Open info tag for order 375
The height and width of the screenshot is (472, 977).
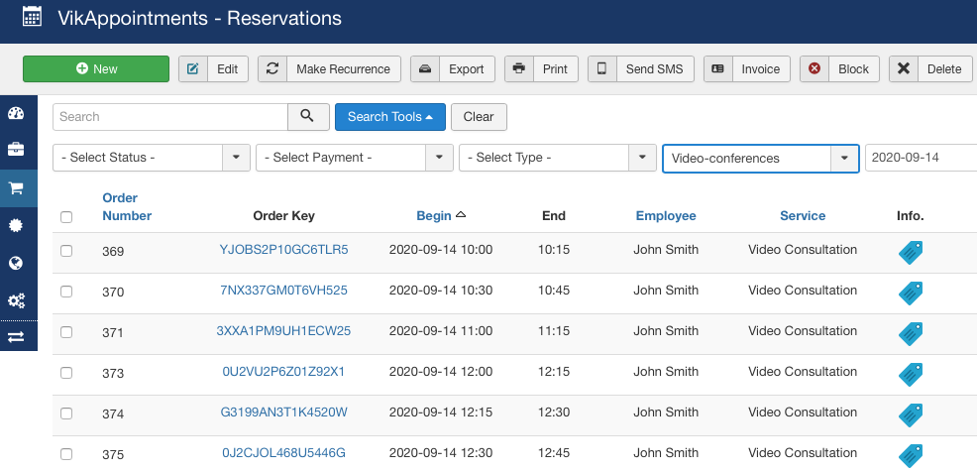tap(911, 455)
